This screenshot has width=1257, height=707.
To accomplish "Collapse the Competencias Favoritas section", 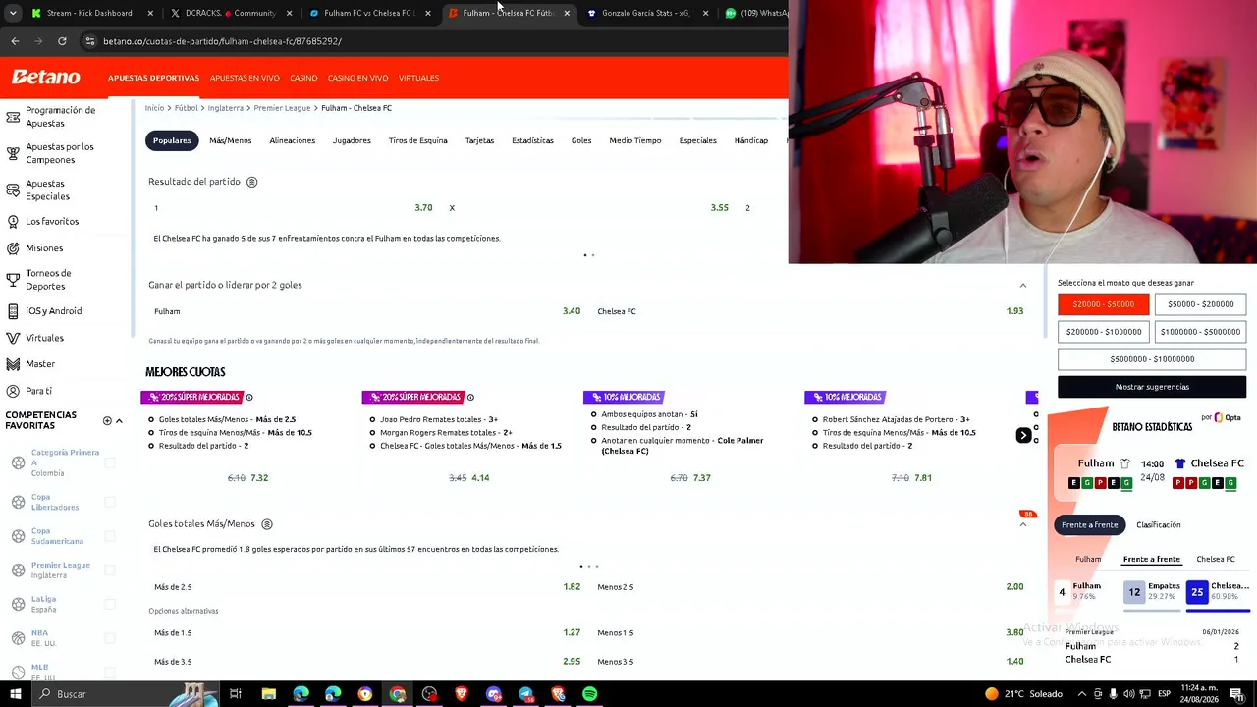I will 119,421.
